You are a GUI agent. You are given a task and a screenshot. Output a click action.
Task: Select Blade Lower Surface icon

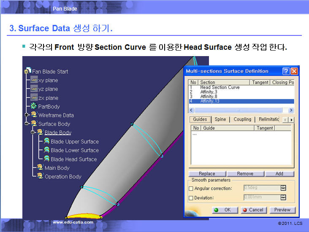[47, 150]
